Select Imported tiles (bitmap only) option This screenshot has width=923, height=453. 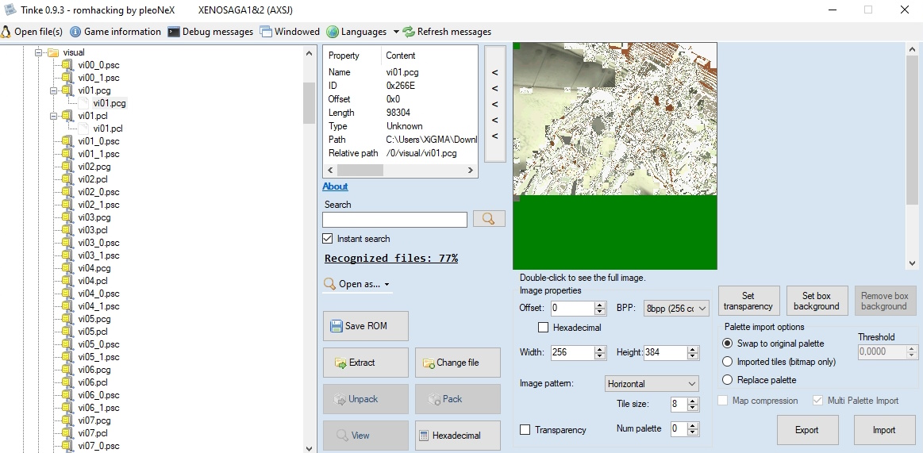click(728, 362)
